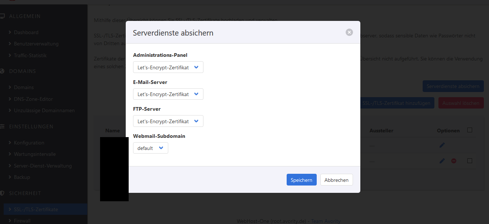Open the Administrations-Panel certificate dropdown

click(x=168, y=67)
